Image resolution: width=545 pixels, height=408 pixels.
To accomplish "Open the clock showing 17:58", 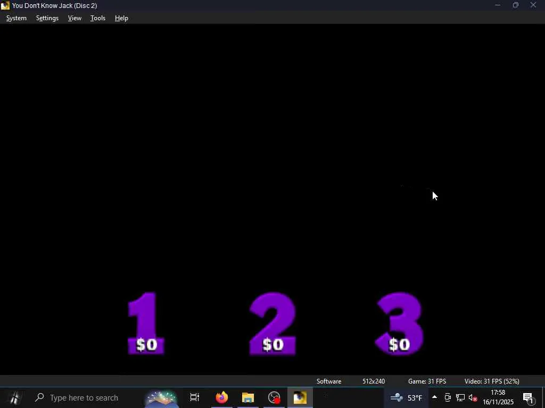I will pyautogui.click(x=498, y=397).
